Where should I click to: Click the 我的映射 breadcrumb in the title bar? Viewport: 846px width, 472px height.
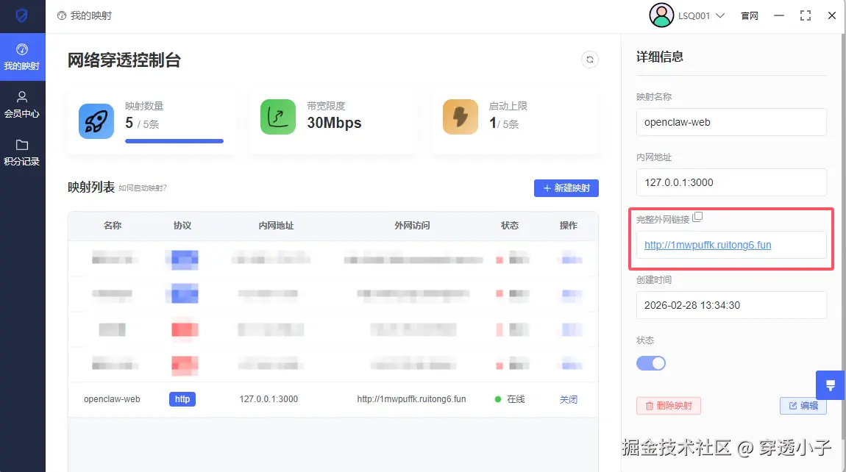[x=85, y=15]
